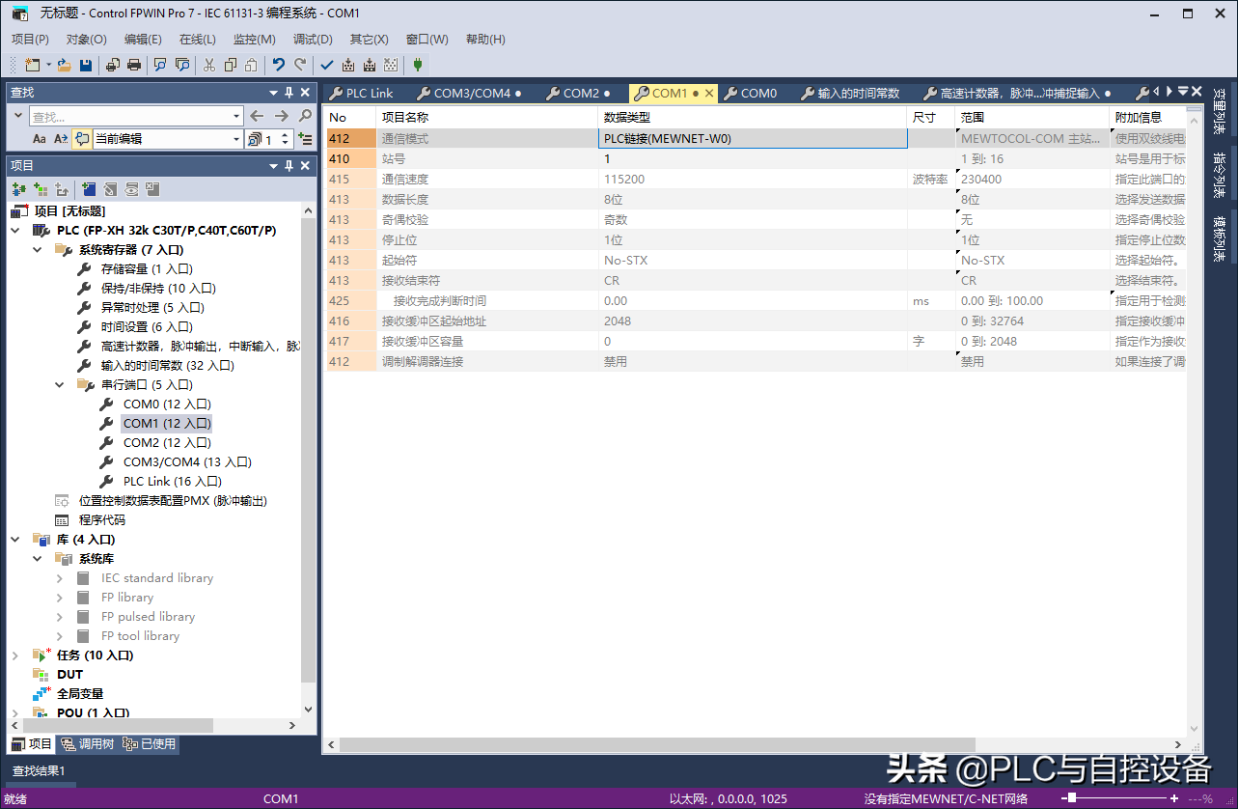Click the Print toolbar icon

pos(134,65)
